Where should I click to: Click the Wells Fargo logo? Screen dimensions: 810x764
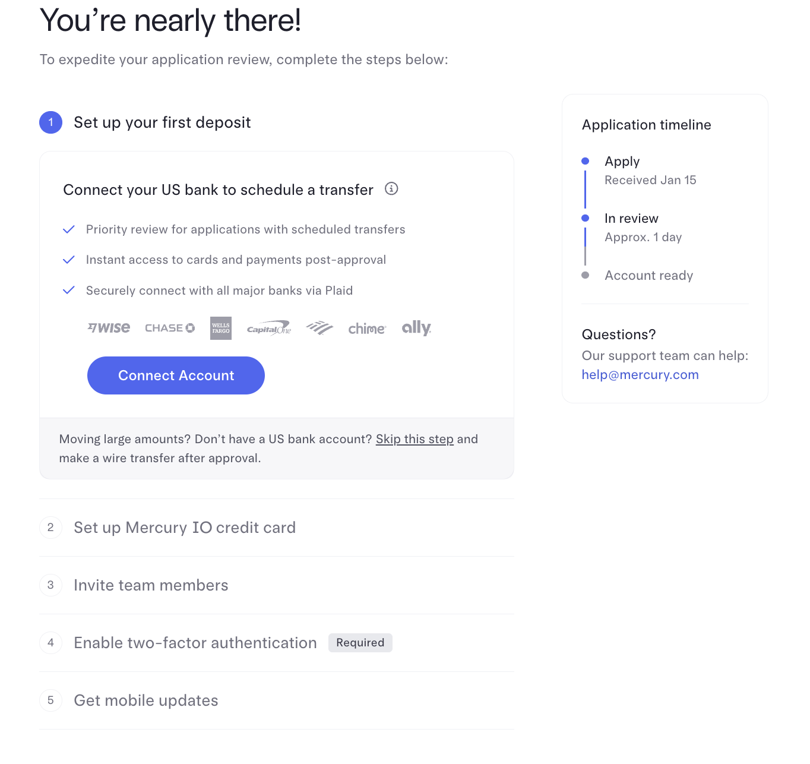point(221,328)
